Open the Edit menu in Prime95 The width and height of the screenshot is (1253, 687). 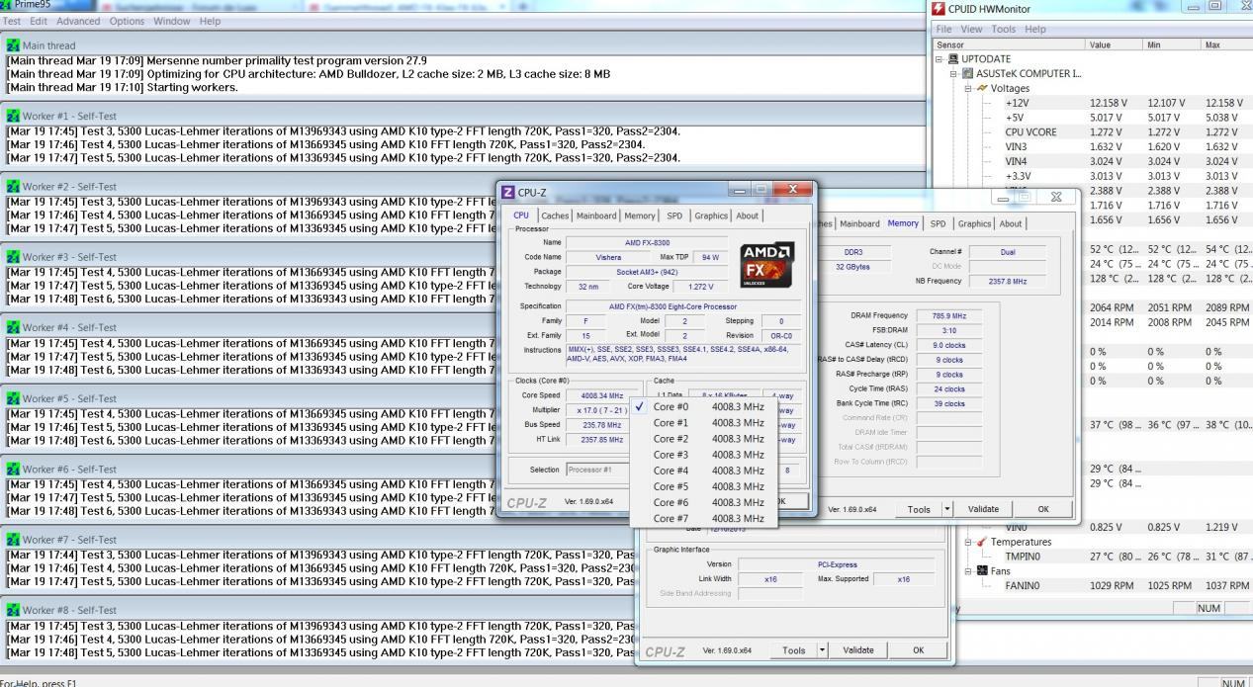[x=39, y=21]
